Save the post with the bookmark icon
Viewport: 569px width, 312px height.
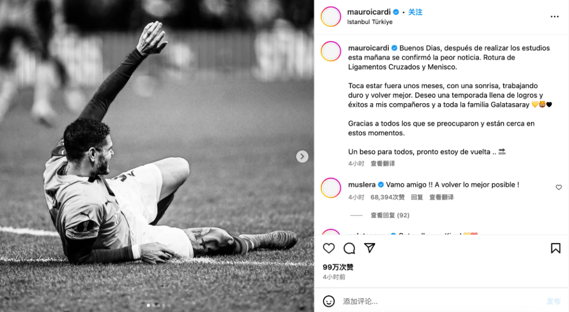click(556, 248)
